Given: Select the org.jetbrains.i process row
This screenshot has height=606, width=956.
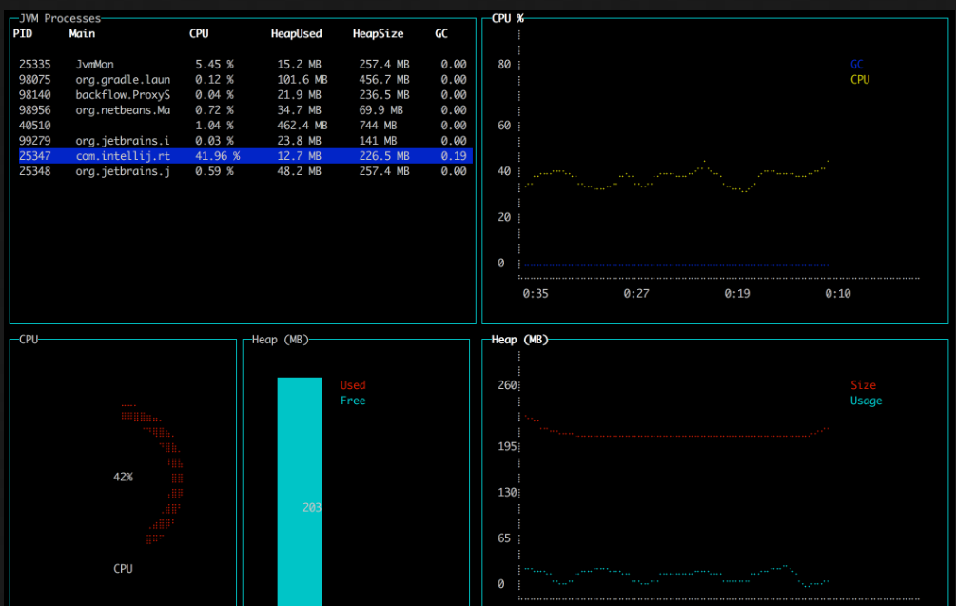Looking at the screenshot, I should coord(122,141).
